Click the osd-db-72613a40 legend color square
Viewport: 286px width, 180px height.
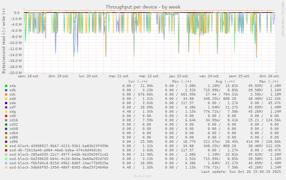pos(6,150)
